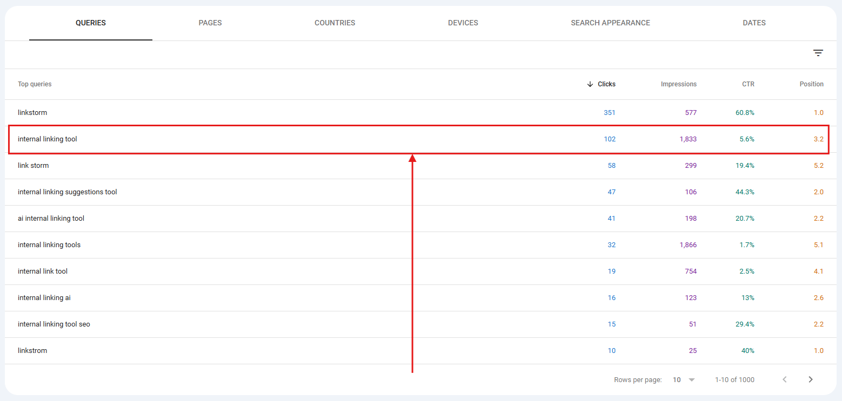
Task: Open the Rows per page dropdown
Action: pyautogui.click(x=684, y=379)
